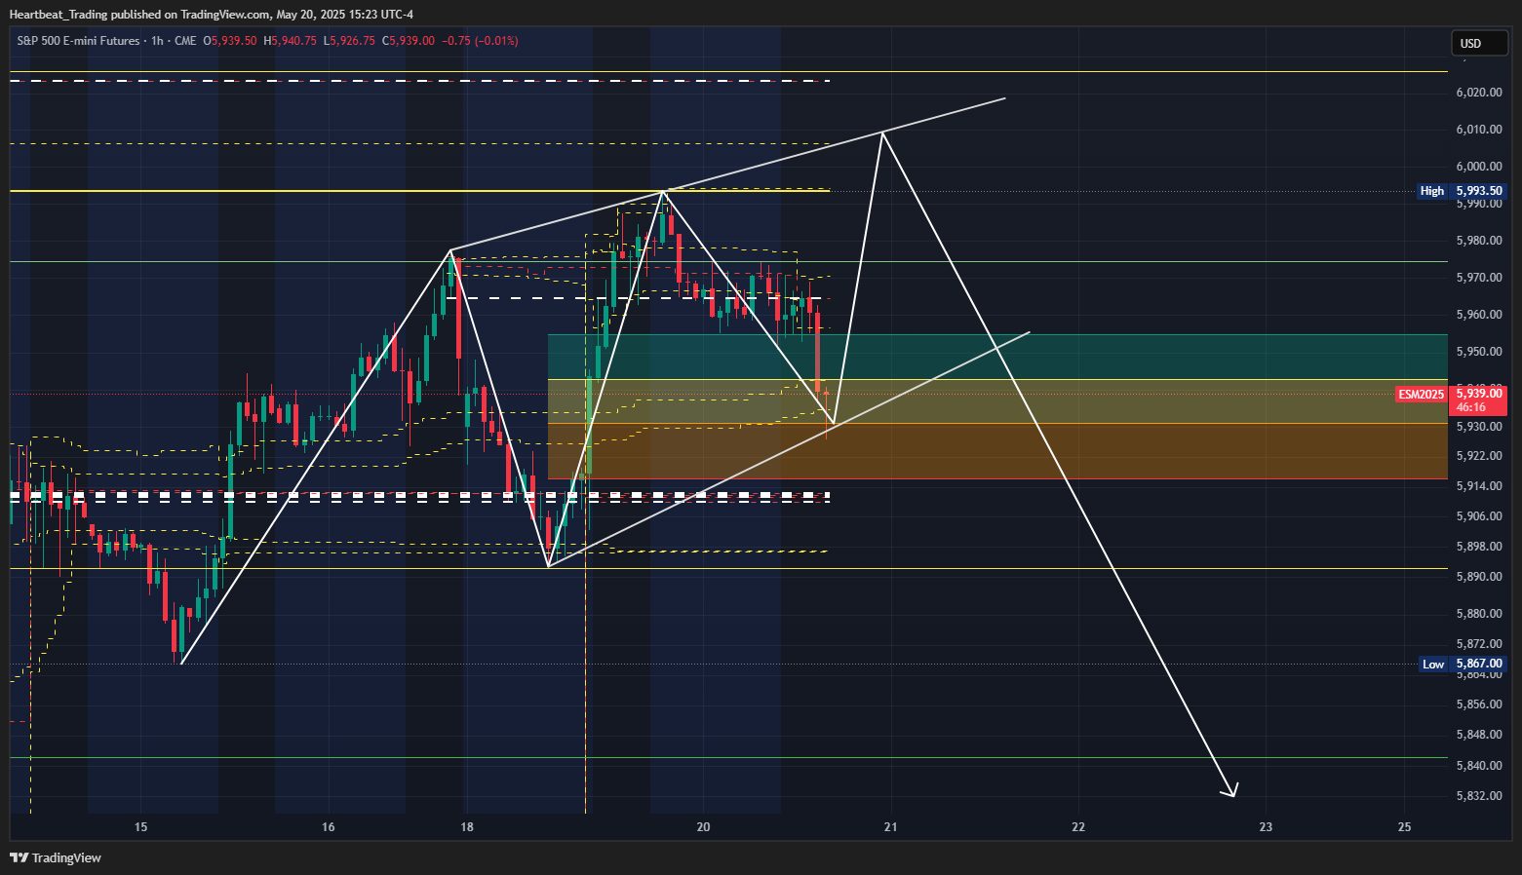
Task: Click date 25 on the time axis
Action: tap(1404, 827)
